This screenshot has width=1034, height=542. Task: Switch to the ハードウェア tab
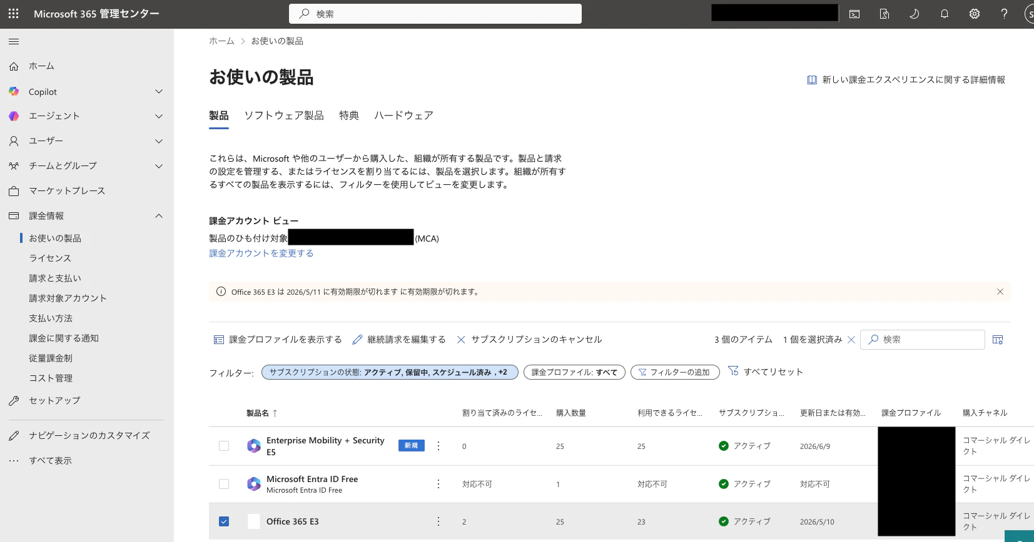[x=403, y=116]
